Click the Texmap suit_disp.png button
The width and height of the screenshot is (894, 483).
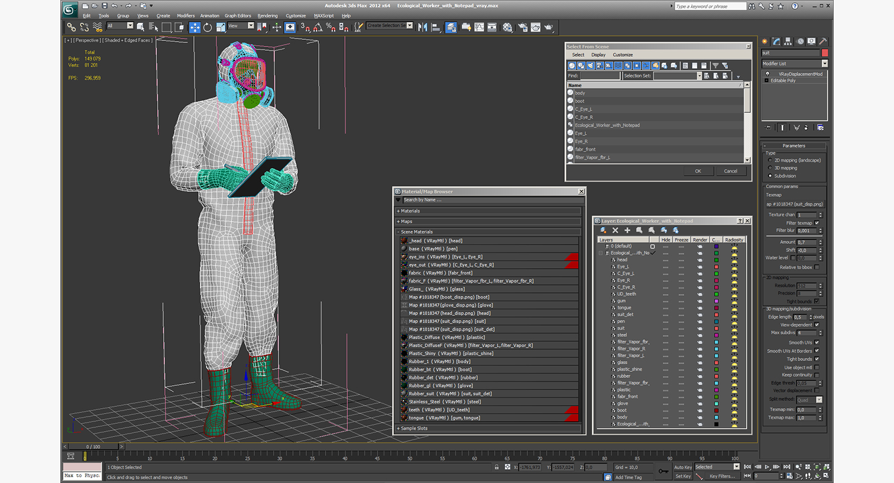(x=794, y=204)
